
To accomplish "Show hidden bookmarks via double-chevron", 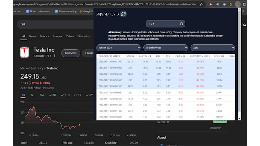I will pos(243,11).
